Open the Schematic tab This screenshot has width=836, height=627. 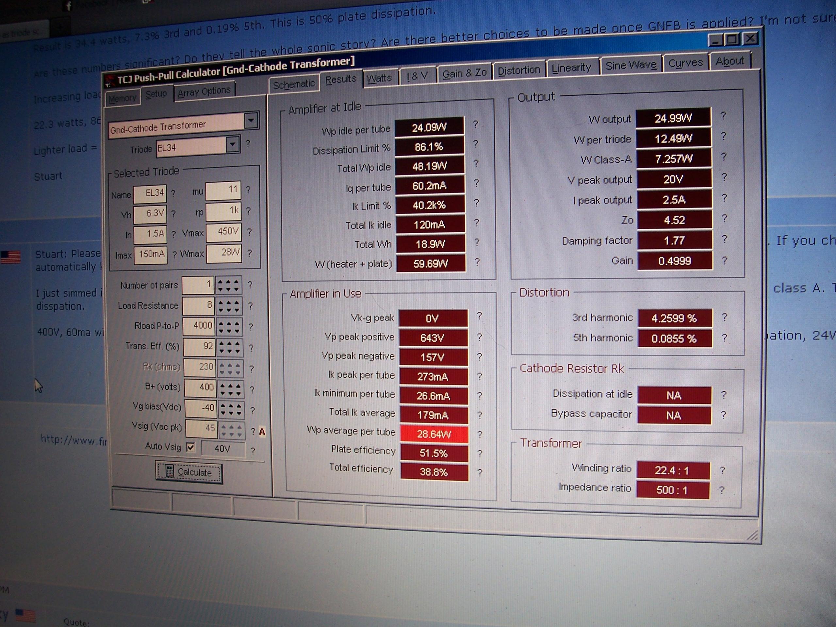click(x=294, y=85)
